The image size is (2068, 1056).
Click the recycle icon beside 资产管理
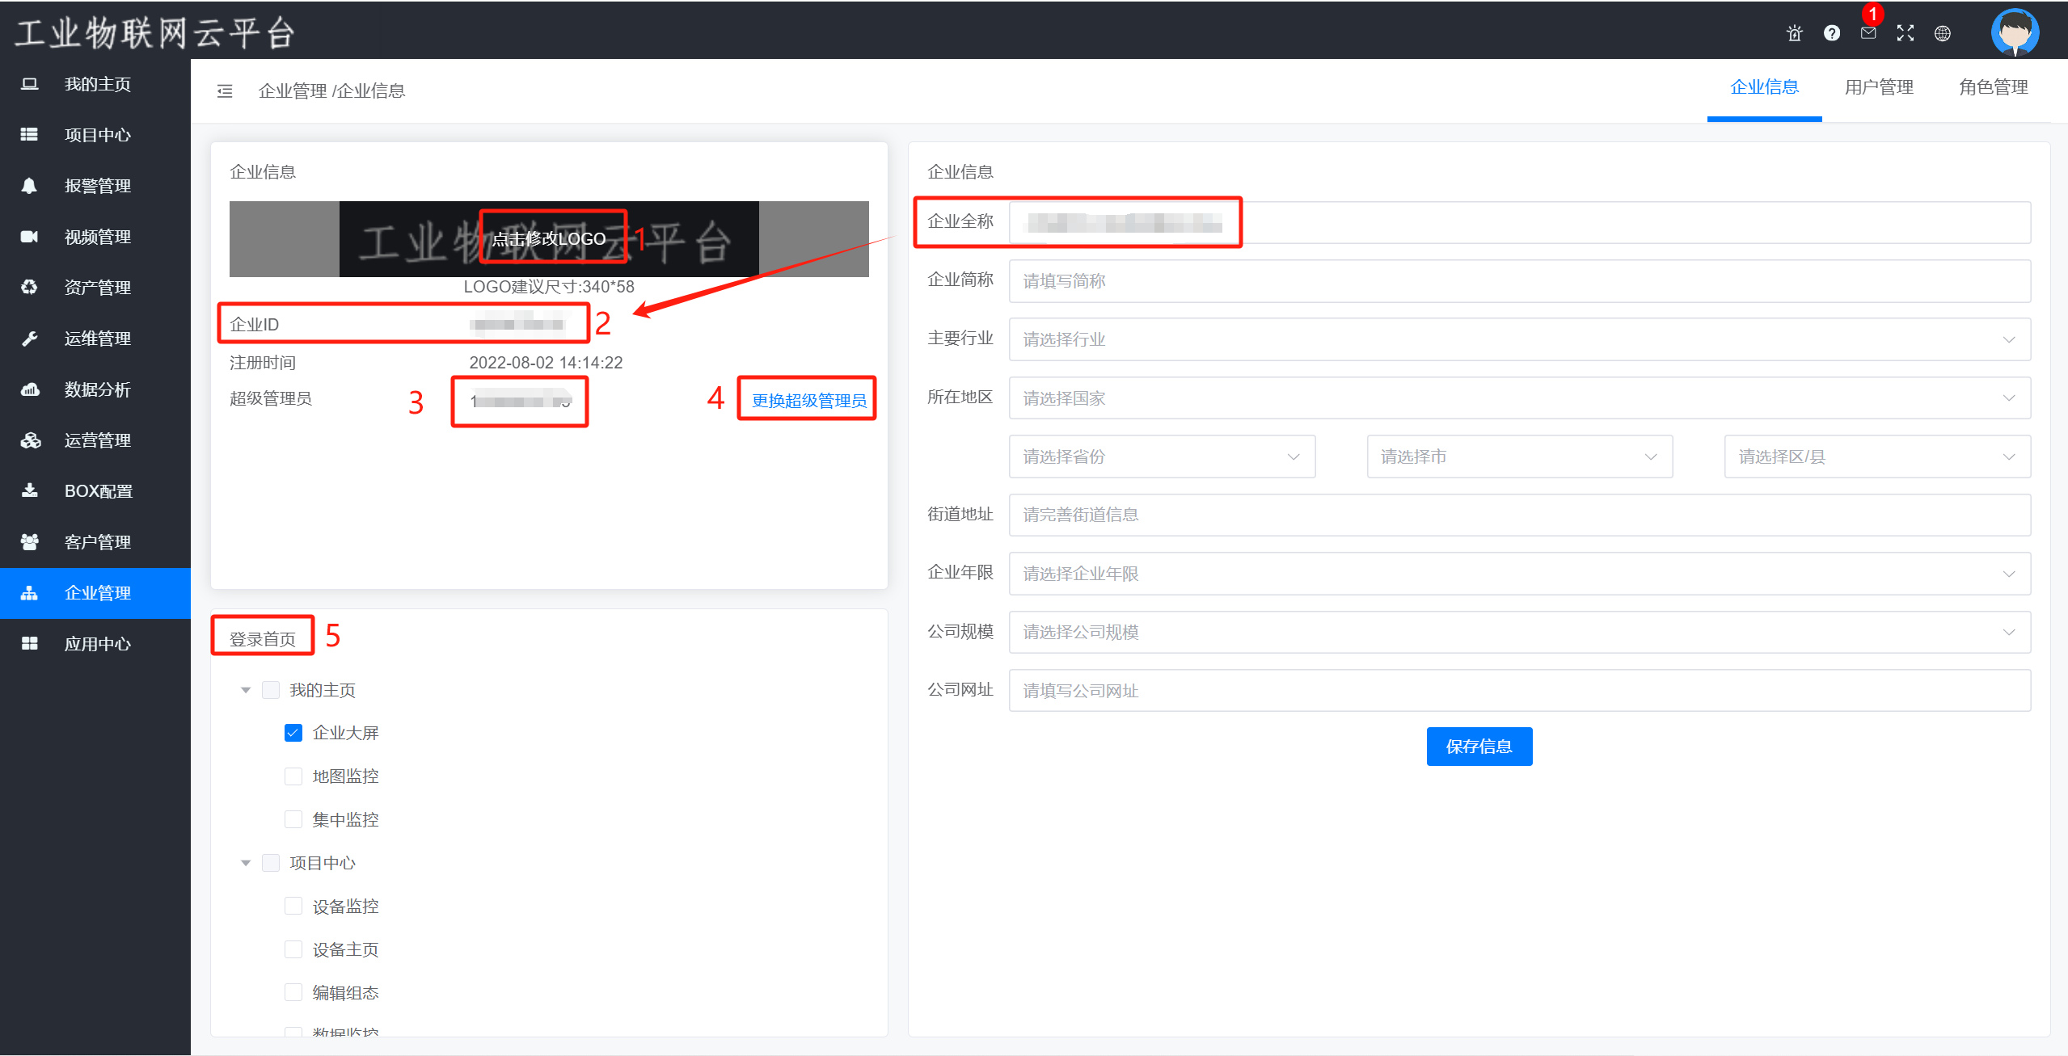[x=29, y=287]
